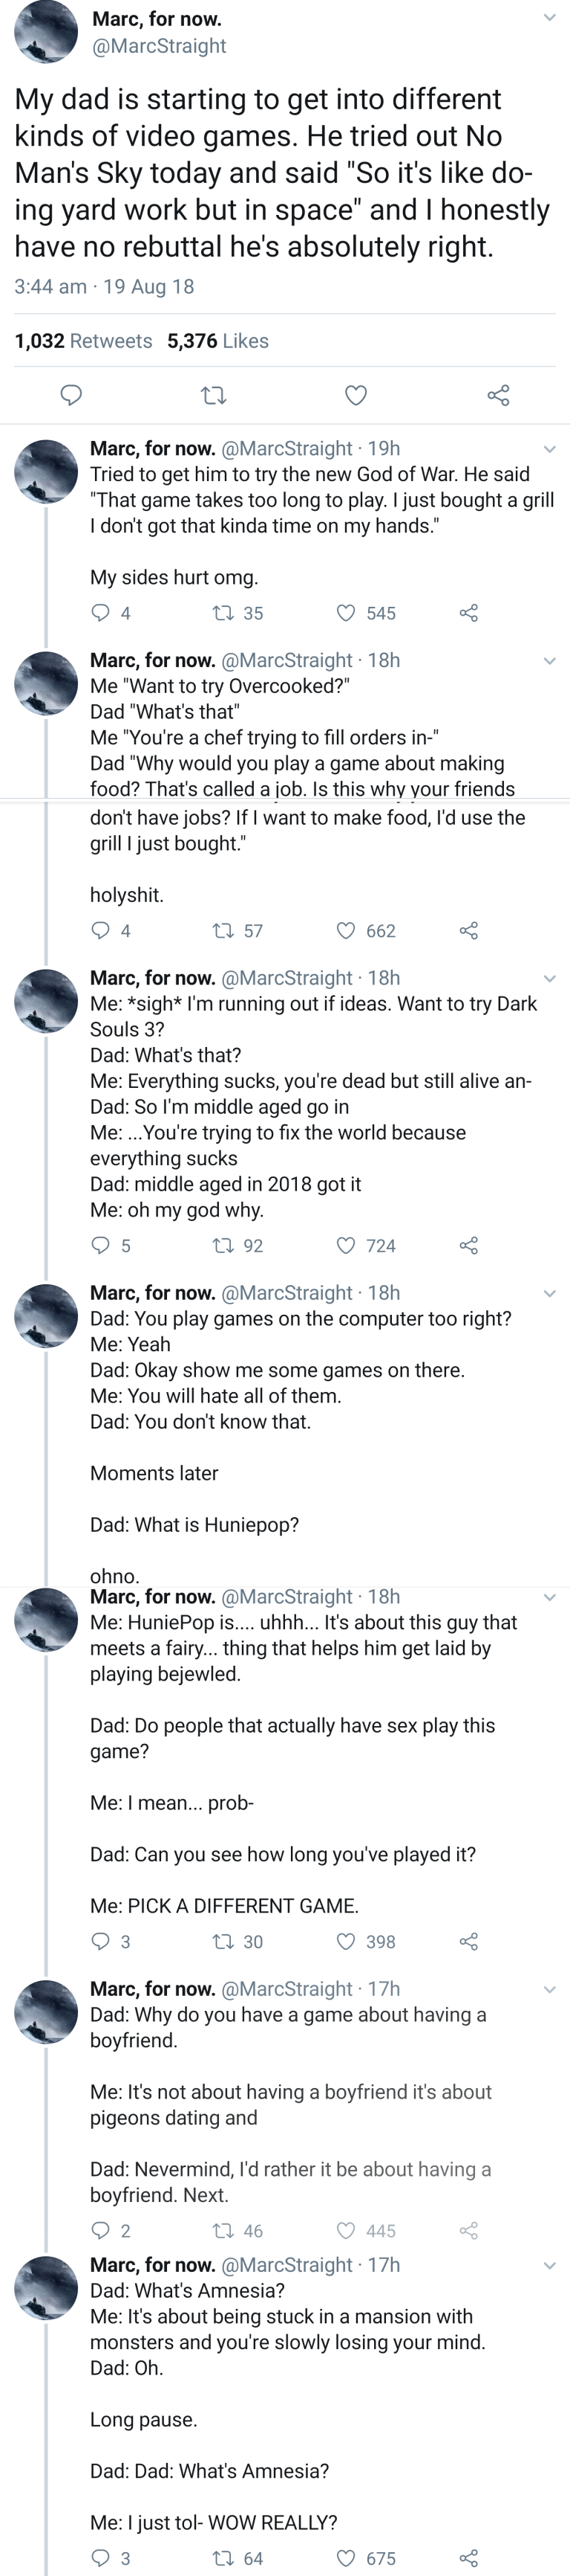Like the main No Man's Sky tweet
The height and width of the screenshot is (2576, 570).
point(356,395)
